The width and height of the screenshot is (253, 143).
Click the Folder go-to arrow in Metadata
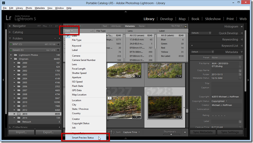[x=240, y=74]
